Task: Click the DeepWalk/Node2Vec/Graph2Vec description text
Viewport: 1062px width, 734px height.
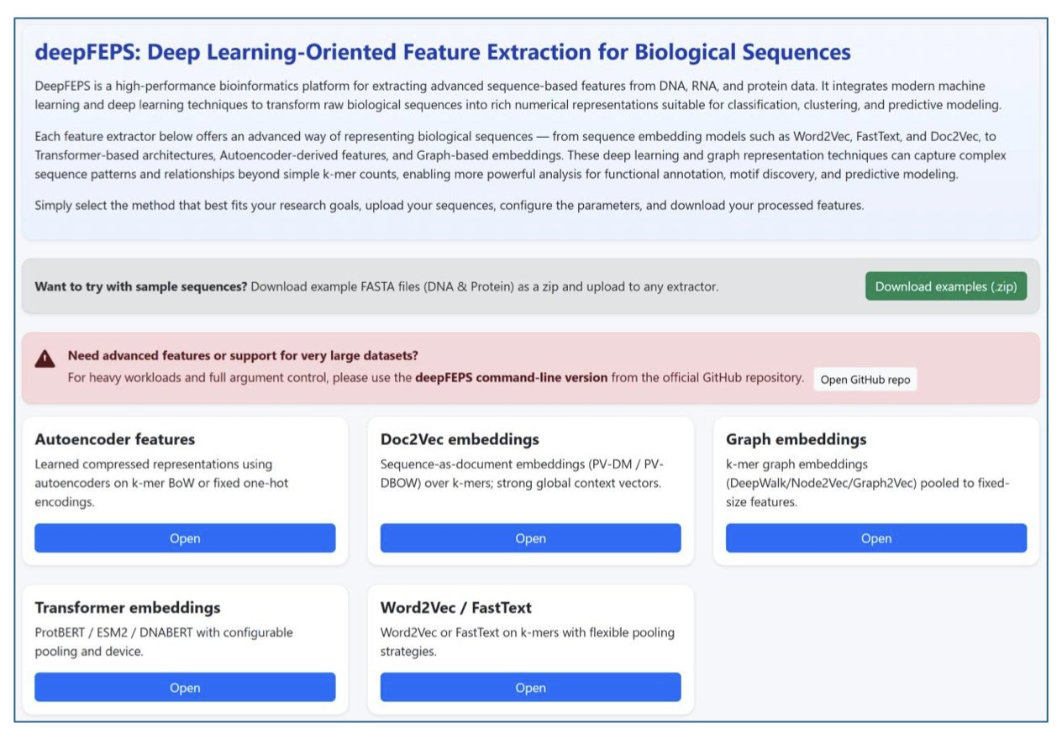Action: [x=867, y=483]
